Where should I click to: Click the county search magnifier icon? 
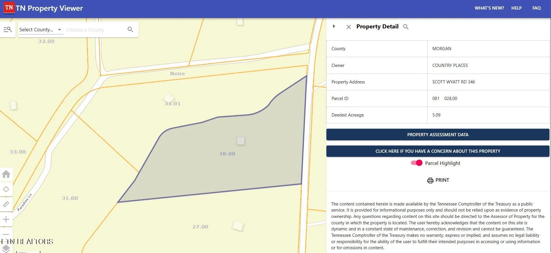130,30
